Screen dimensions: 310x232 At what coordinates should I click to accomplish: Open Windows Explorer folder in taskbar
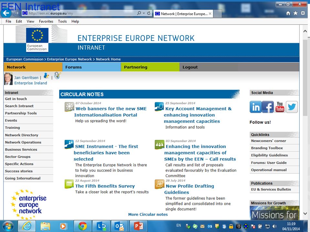point(45,226)
